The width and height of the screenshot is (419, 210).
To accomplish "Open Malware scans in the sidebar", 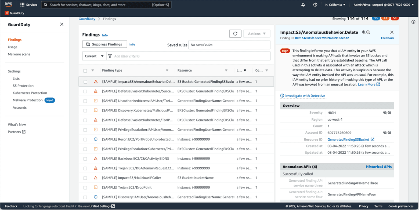I will [19, 54].
